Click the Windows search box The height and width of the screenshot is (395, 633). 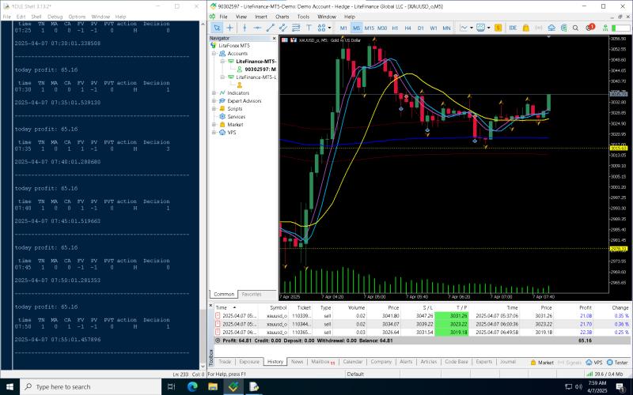(90, 386)
